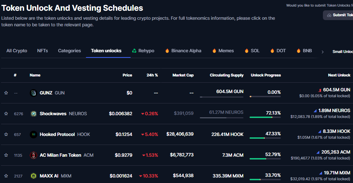This screenshot has height=183, width=353.
Task: Open the All Crypto tab
Action: click(x=17, y=51)
